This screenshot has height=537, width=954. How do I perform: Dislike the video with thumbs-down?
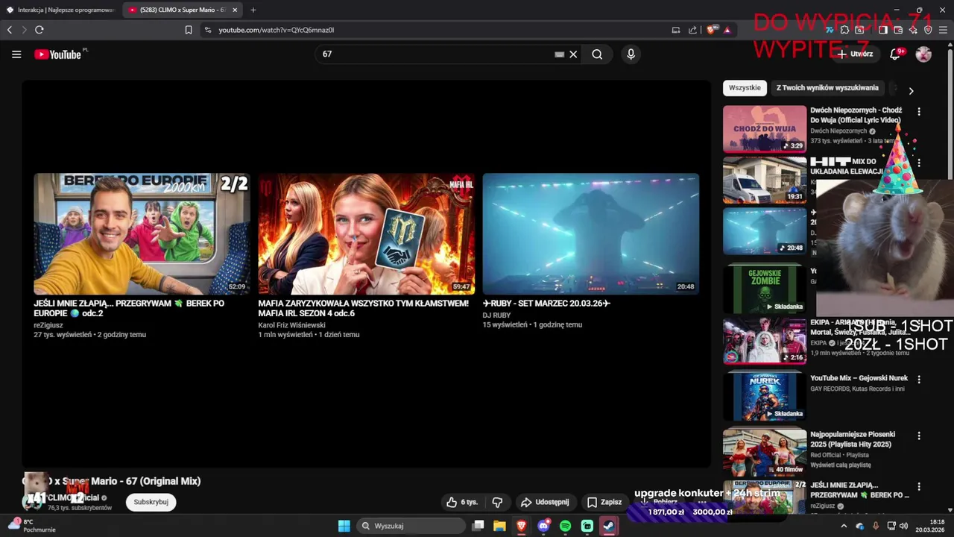497,502
